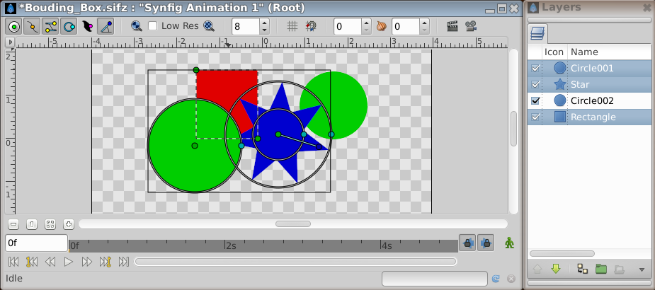Click the current frame field 0f
The width and height of the screenshot is (655, 290).
pyautogui.click(x=36, y=243)
